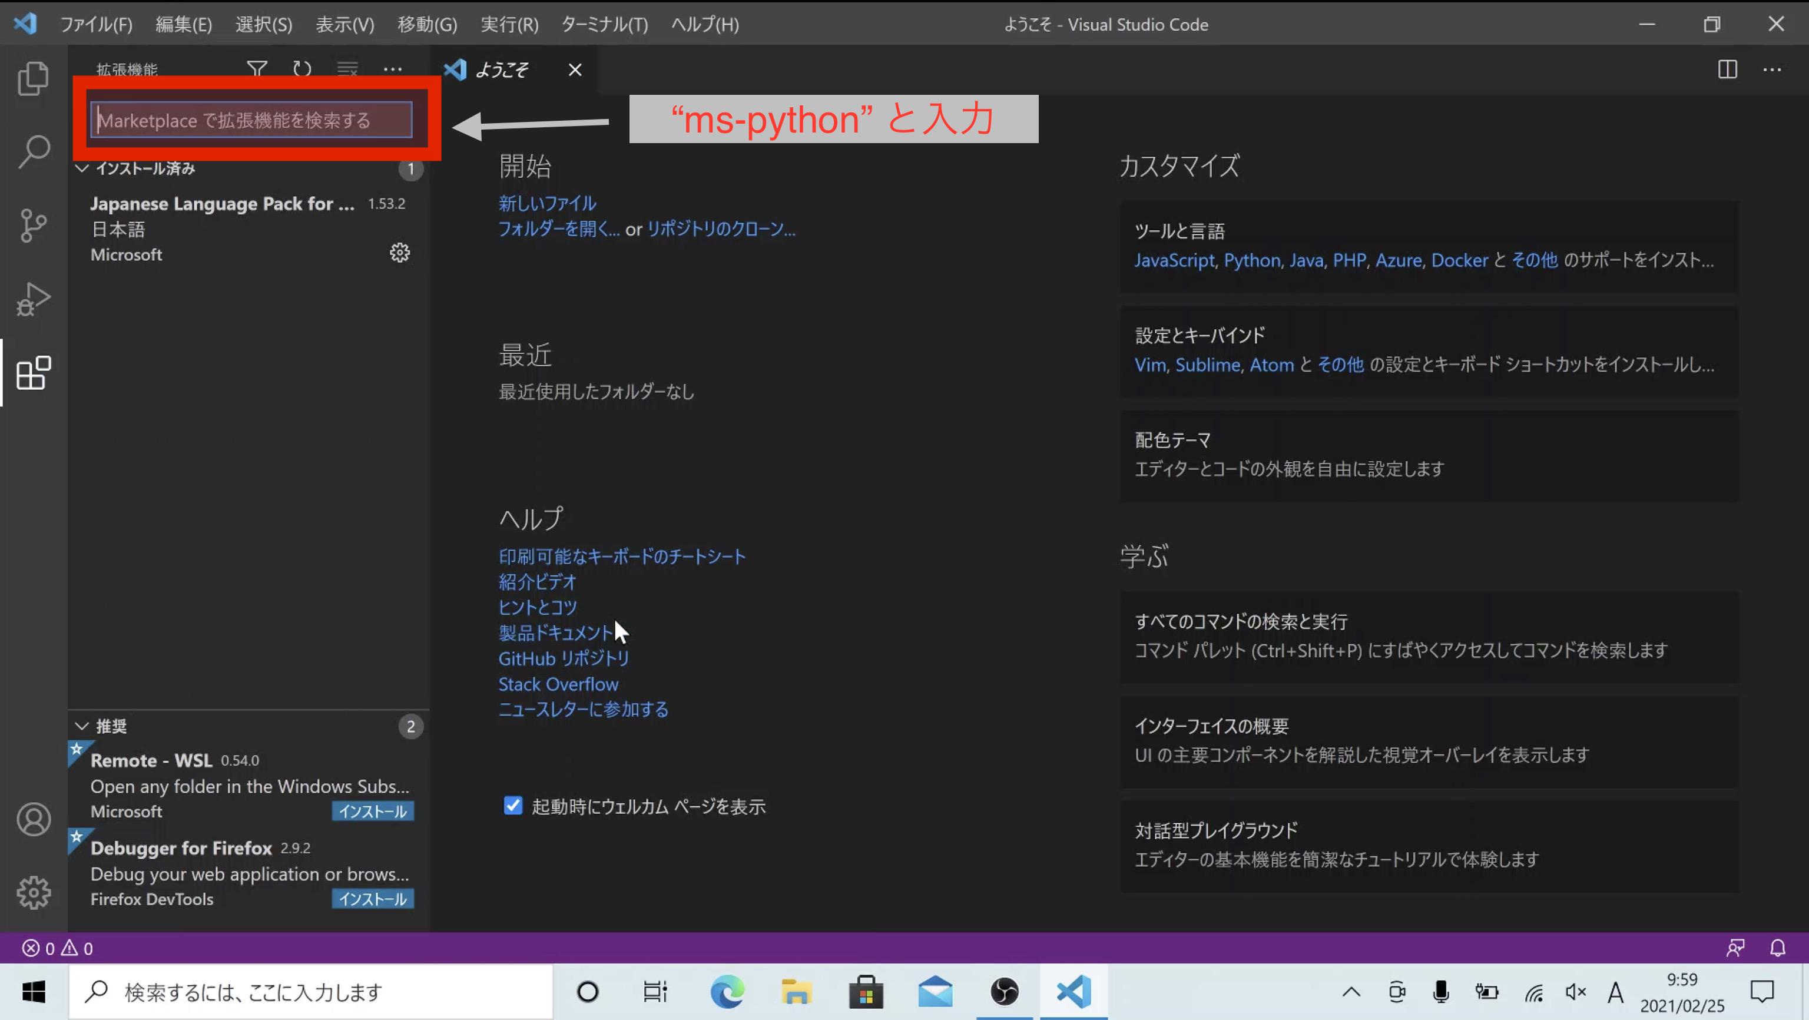The height and width of the screenshot is (1020, 1809).
Task: Open the Source Control view
Action: pos(33,226)
